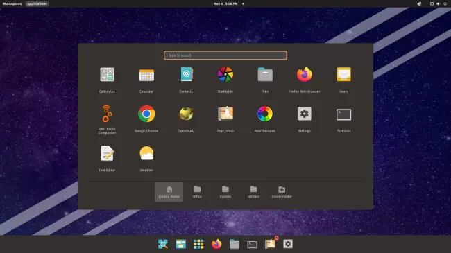Open the System folder

coord(226,192)
